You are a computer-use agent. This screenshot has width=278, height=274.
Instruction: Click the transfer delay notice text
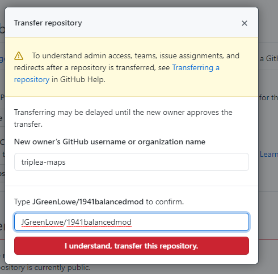click(123, 118)
